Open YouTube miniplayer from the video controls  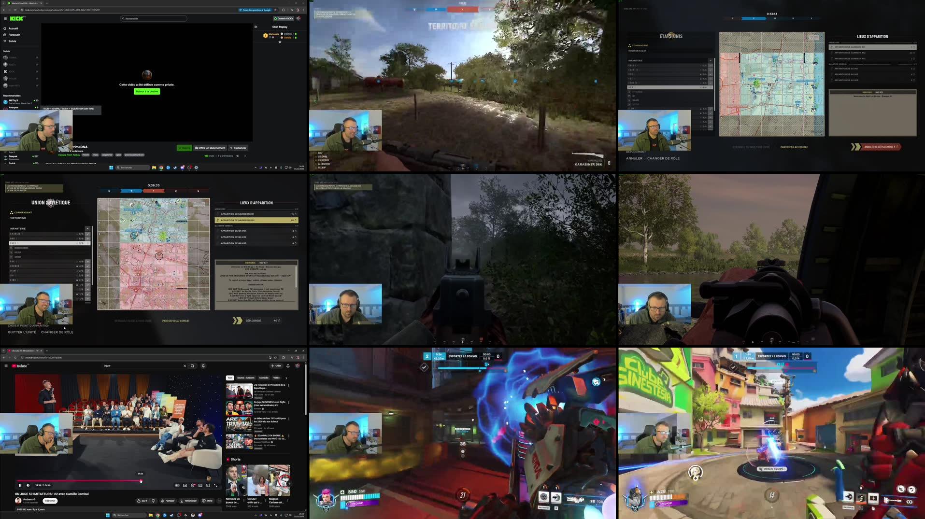[199, 485]
